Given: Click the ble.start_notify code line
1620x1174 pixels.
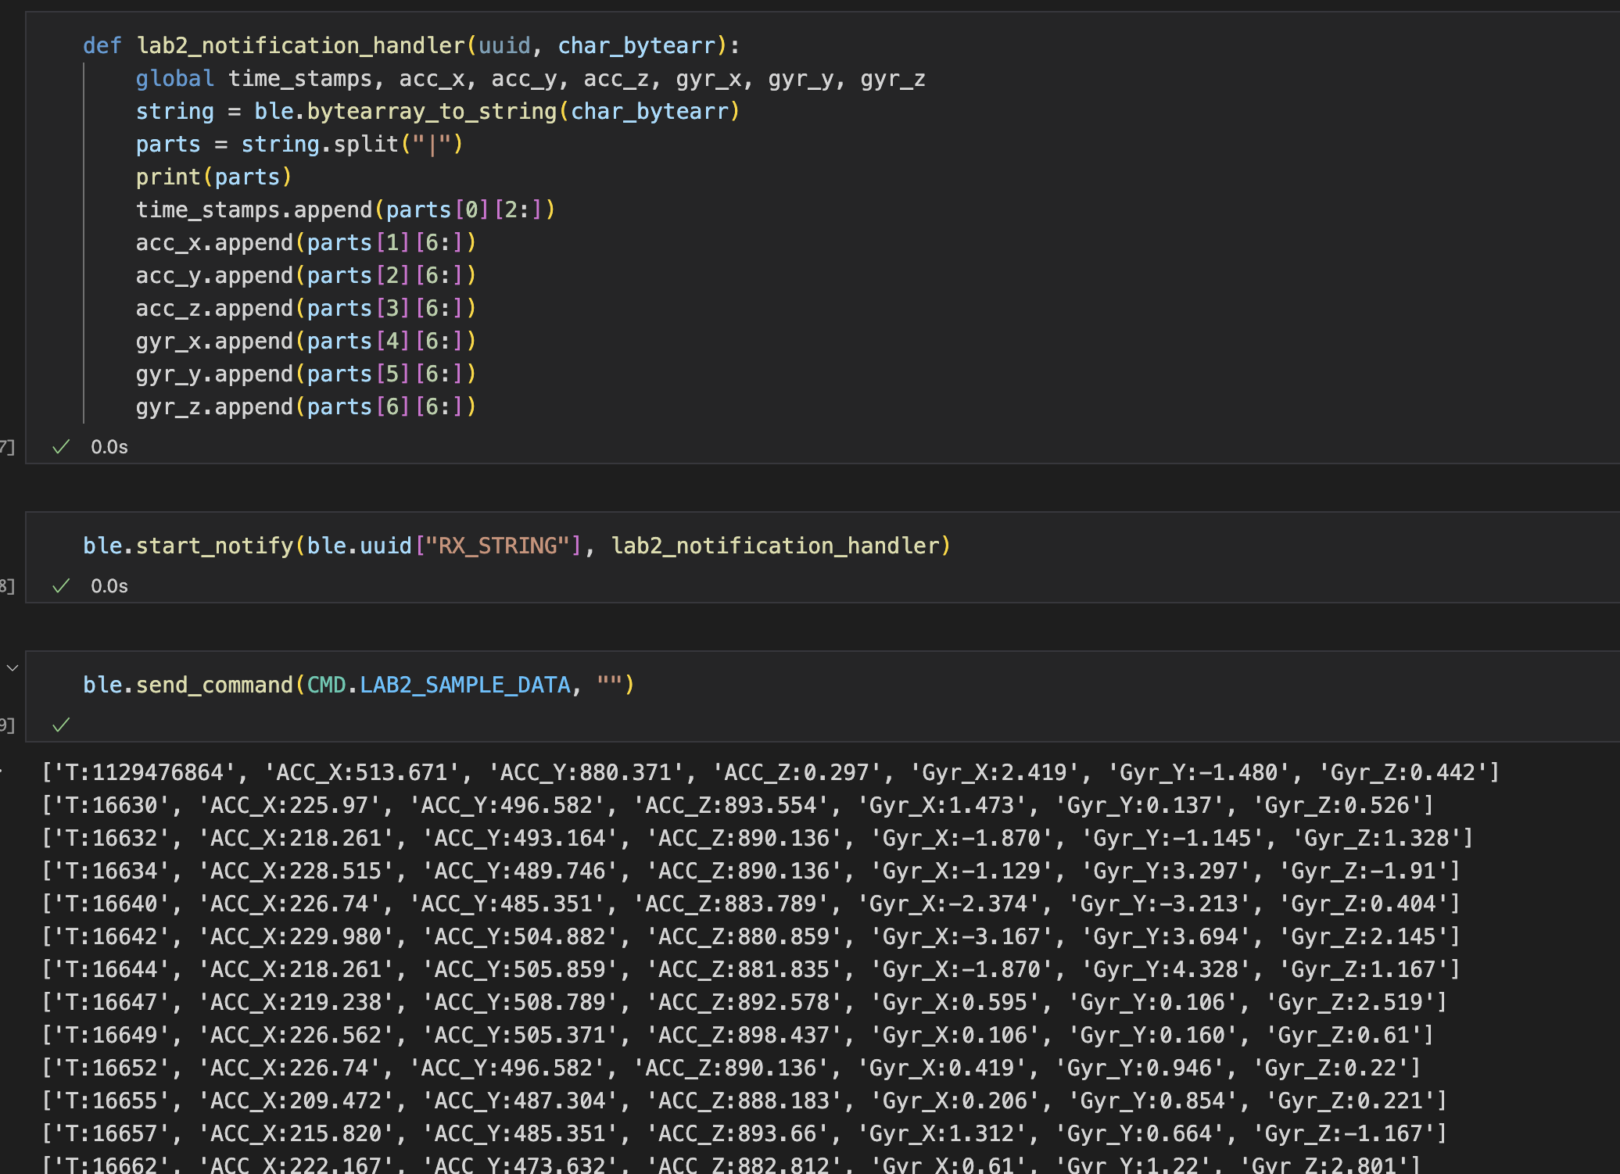Looking at the screenshot, I should (517, 546).
